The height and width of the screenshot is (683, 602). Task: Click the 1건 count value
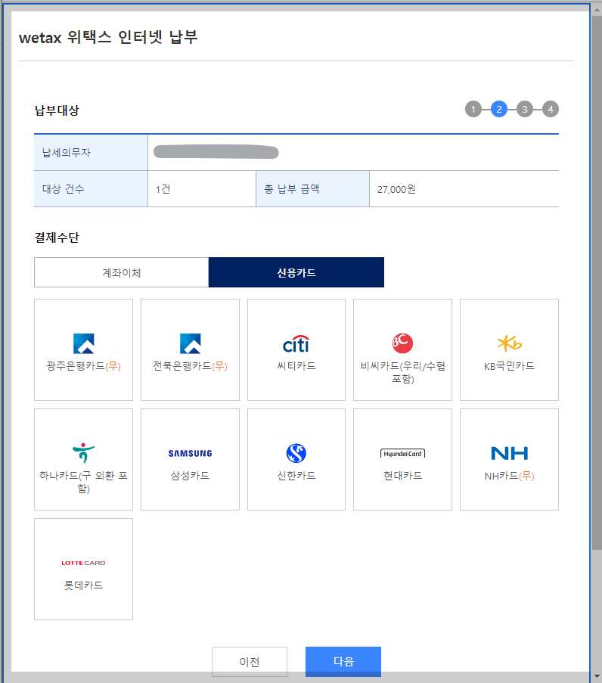163,189
